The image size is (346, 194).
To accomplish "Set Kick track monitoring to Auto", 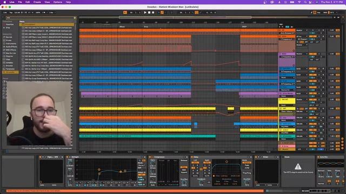I will [302, 42].
